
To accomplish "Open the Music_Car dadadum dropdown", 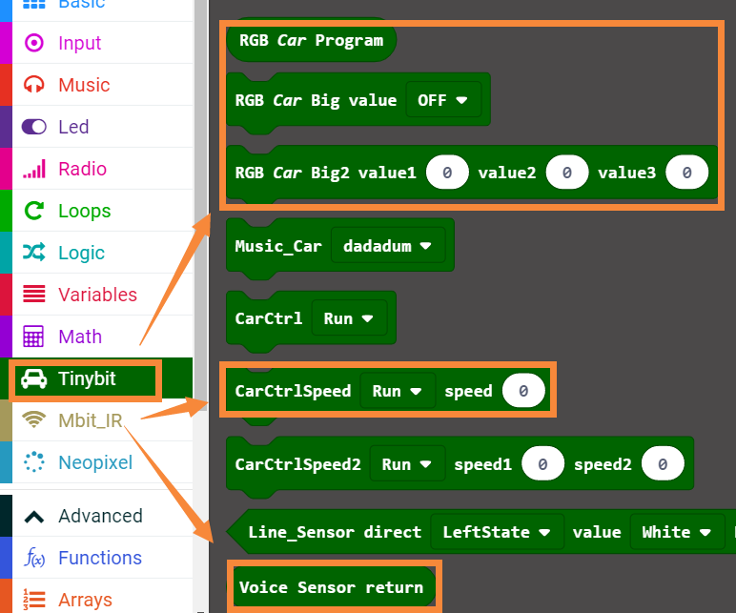I will coord(386,246).
